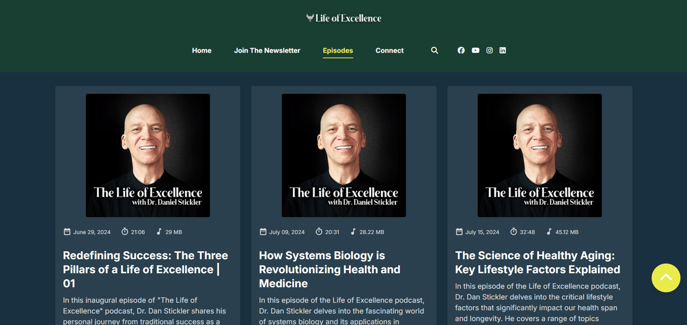Open the YouTube channel icon
The height and width of the screenshot is (325, 687).
pos(475,50)
